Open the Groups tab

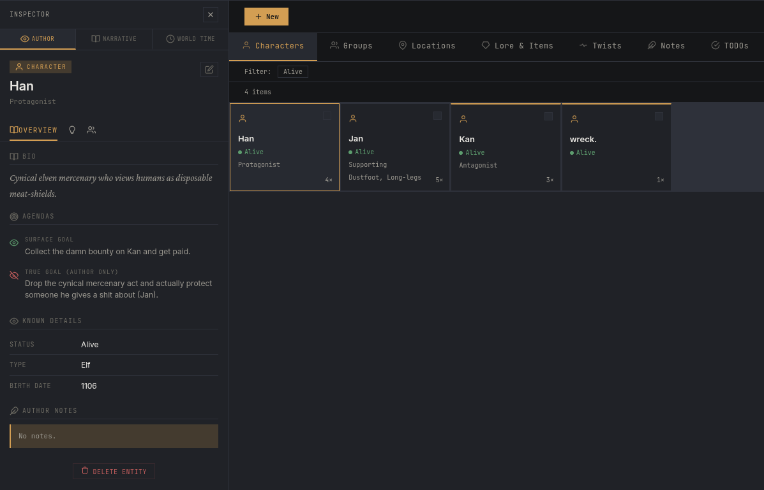click(351, 46)
